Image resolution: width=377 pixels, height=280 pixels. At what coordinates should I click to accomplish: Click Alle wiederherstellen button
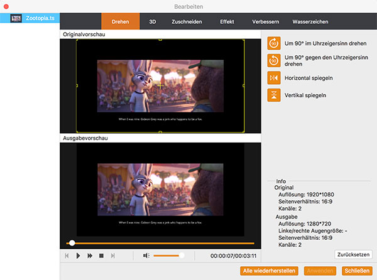[x=269, y=271]
